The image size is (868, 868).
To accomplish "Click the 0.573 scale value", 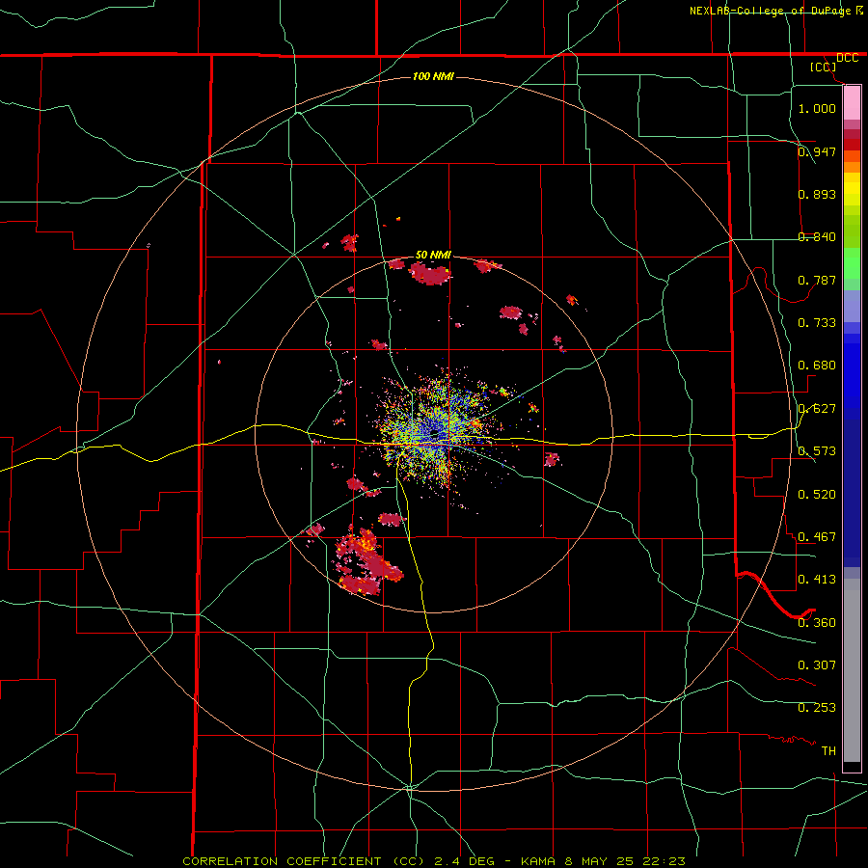I will tap(817, 451).
